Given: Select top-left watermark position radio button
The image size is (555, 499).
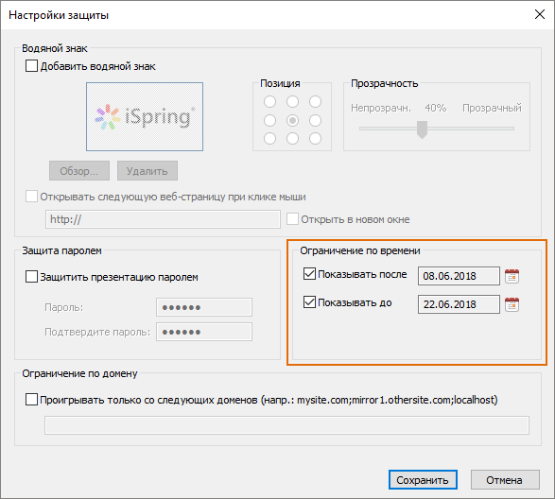Looking at the screenshot, I should tap(269, 102).
